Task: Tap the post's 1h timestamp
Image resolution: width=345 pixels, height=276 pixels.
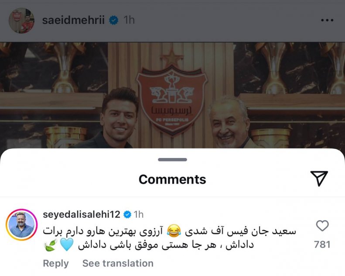Action: point(129,20)
